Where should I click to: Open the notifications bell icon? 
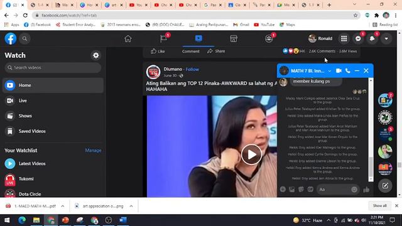tap(372, 39)
